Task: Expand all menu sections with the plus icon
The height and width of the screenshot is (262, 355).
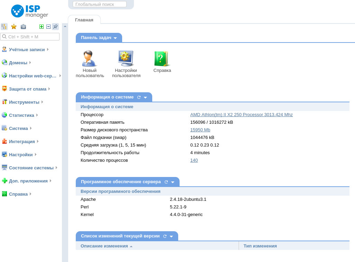Action: coord(42,26)
